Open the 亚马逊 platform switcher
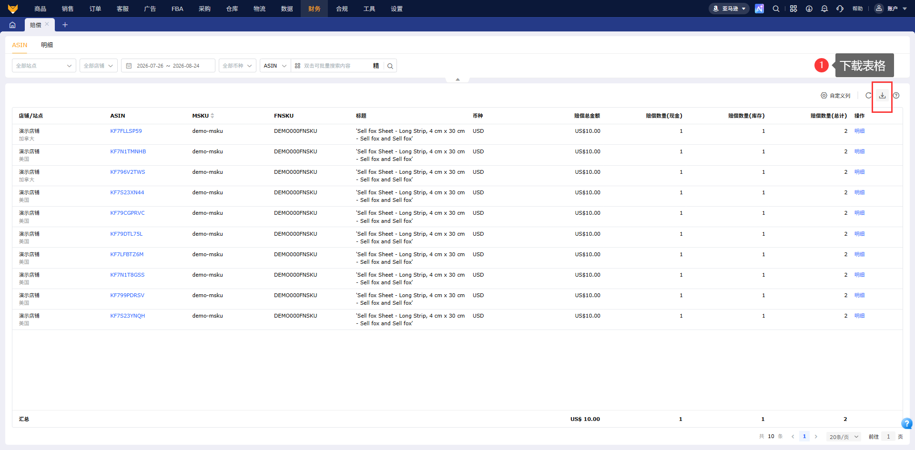915x450 pixels. click(x=729, y=9)
